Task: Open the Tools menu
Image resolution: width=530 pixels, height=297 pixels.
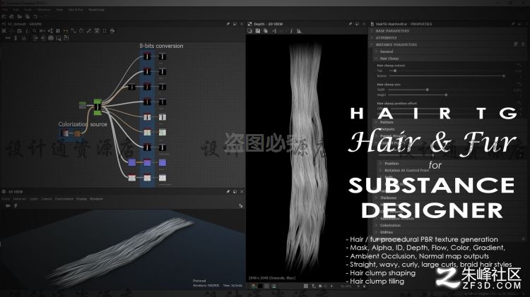Action: pos(28,10)
